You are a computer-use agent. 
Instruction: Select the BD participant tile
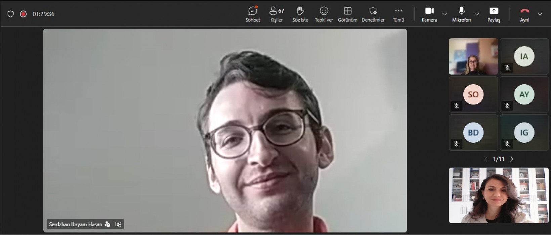473,133
